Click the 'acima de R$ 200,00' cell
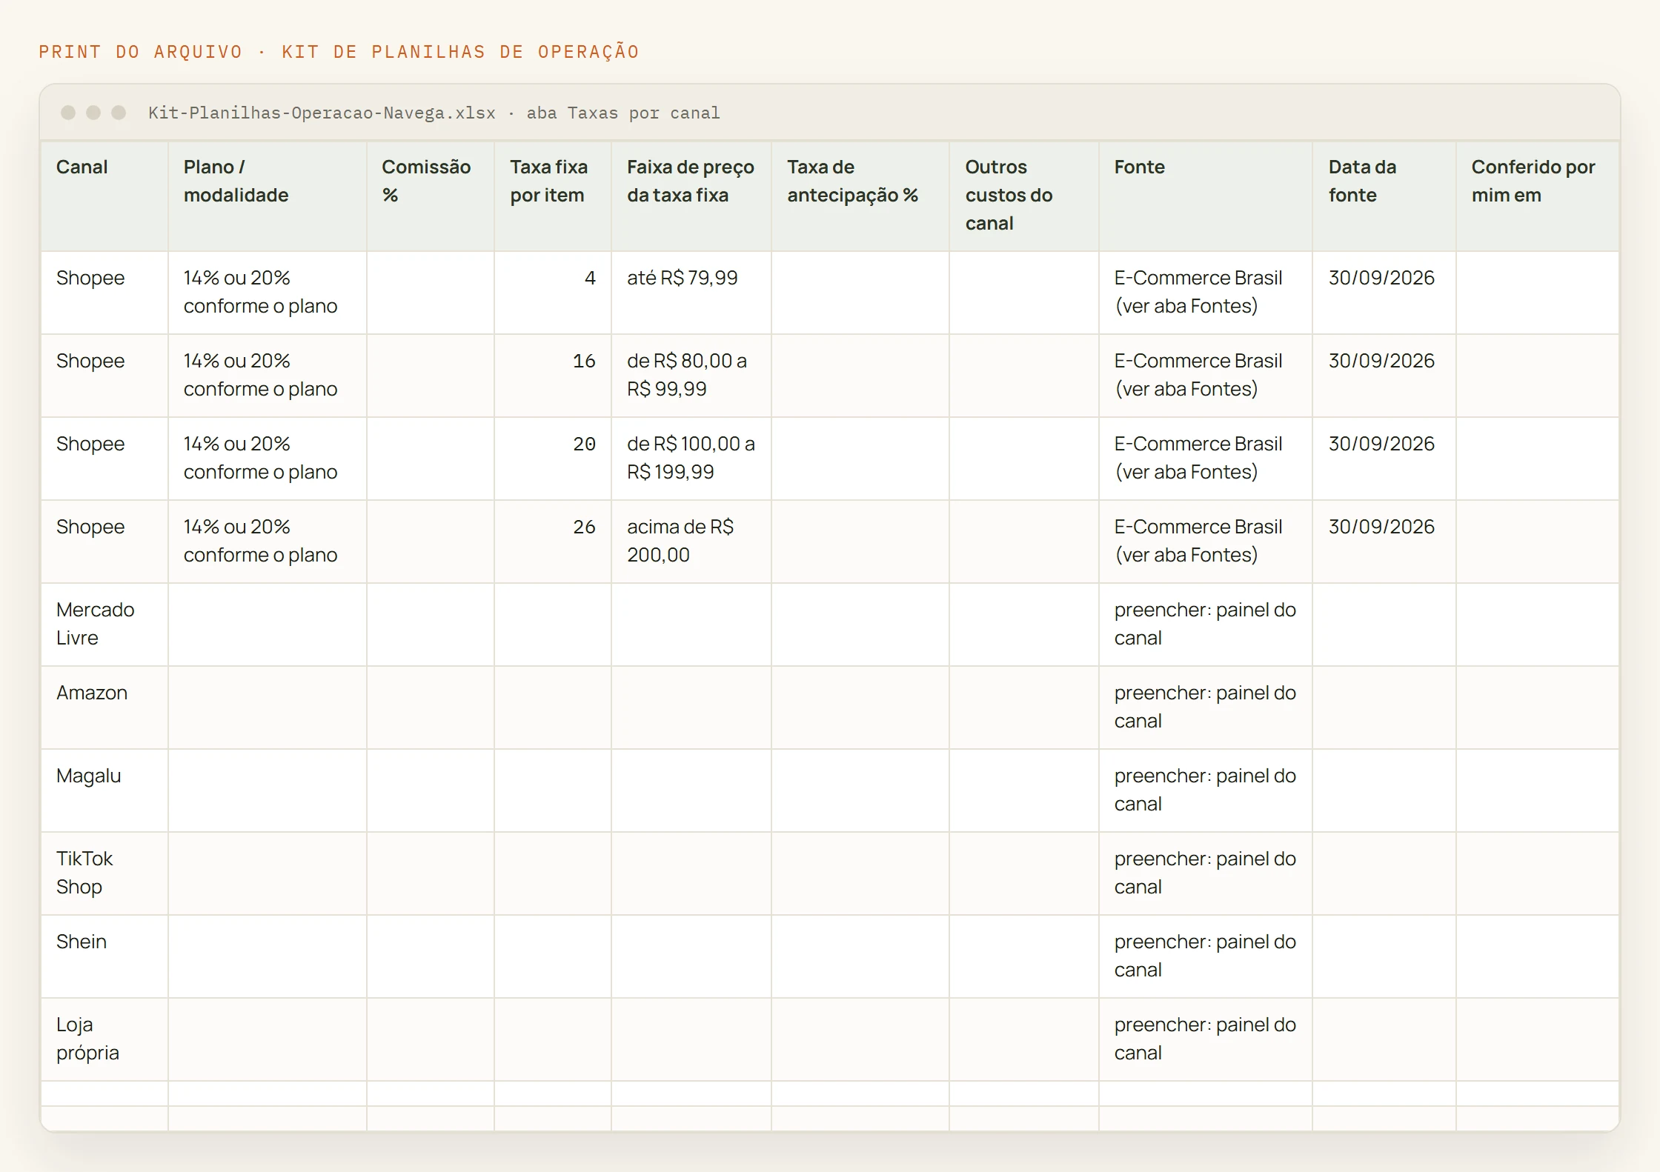This screenshot has width=1660, height=1172. pos(691,542)
